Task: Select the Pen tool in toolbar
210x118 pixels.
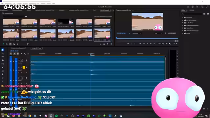Action: click(3, 68)
